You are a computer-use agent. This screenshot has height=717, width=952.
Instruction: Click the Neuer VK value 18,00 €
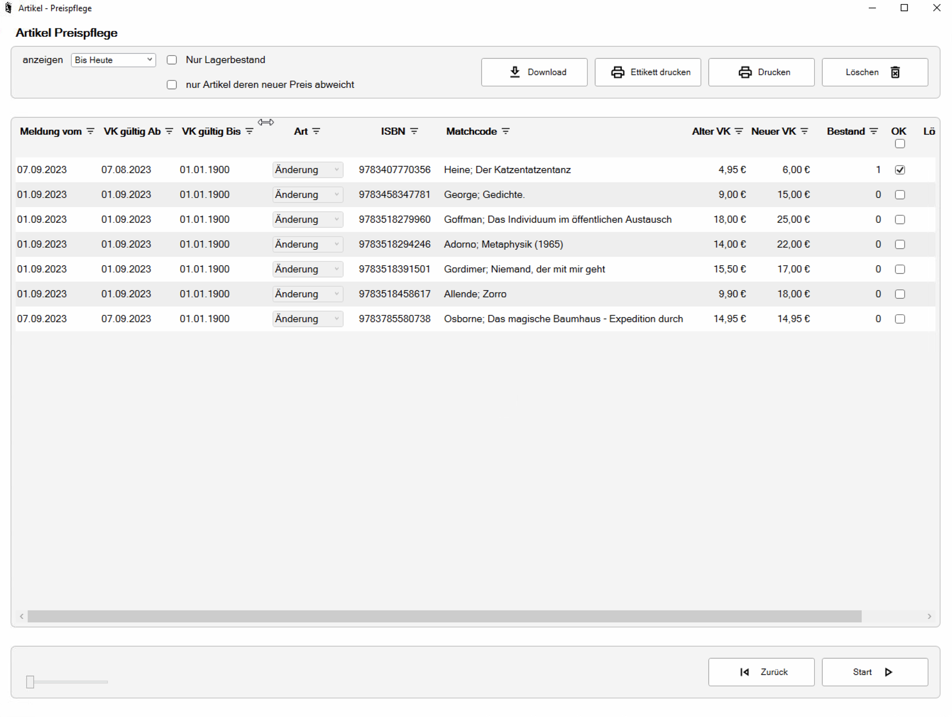point(793,294)
